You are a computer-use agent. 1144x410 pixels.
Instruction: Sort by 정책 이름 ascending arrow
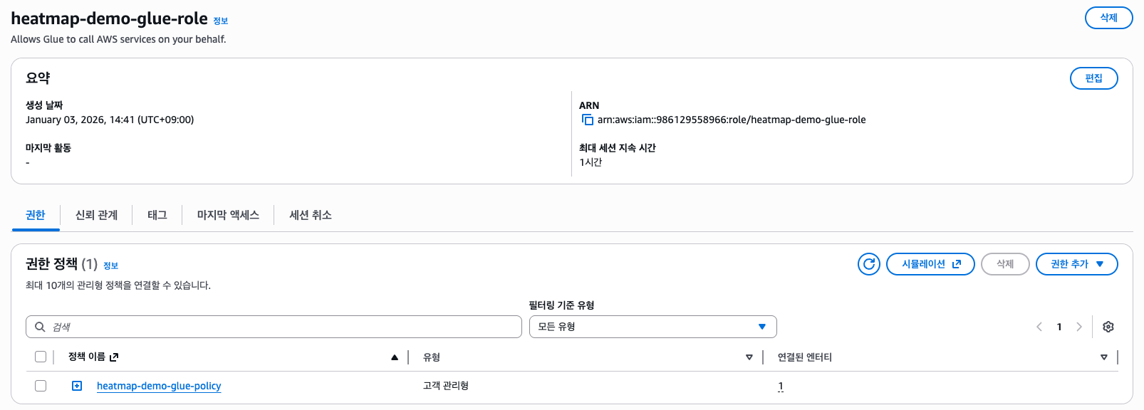(x=395, y=357)
